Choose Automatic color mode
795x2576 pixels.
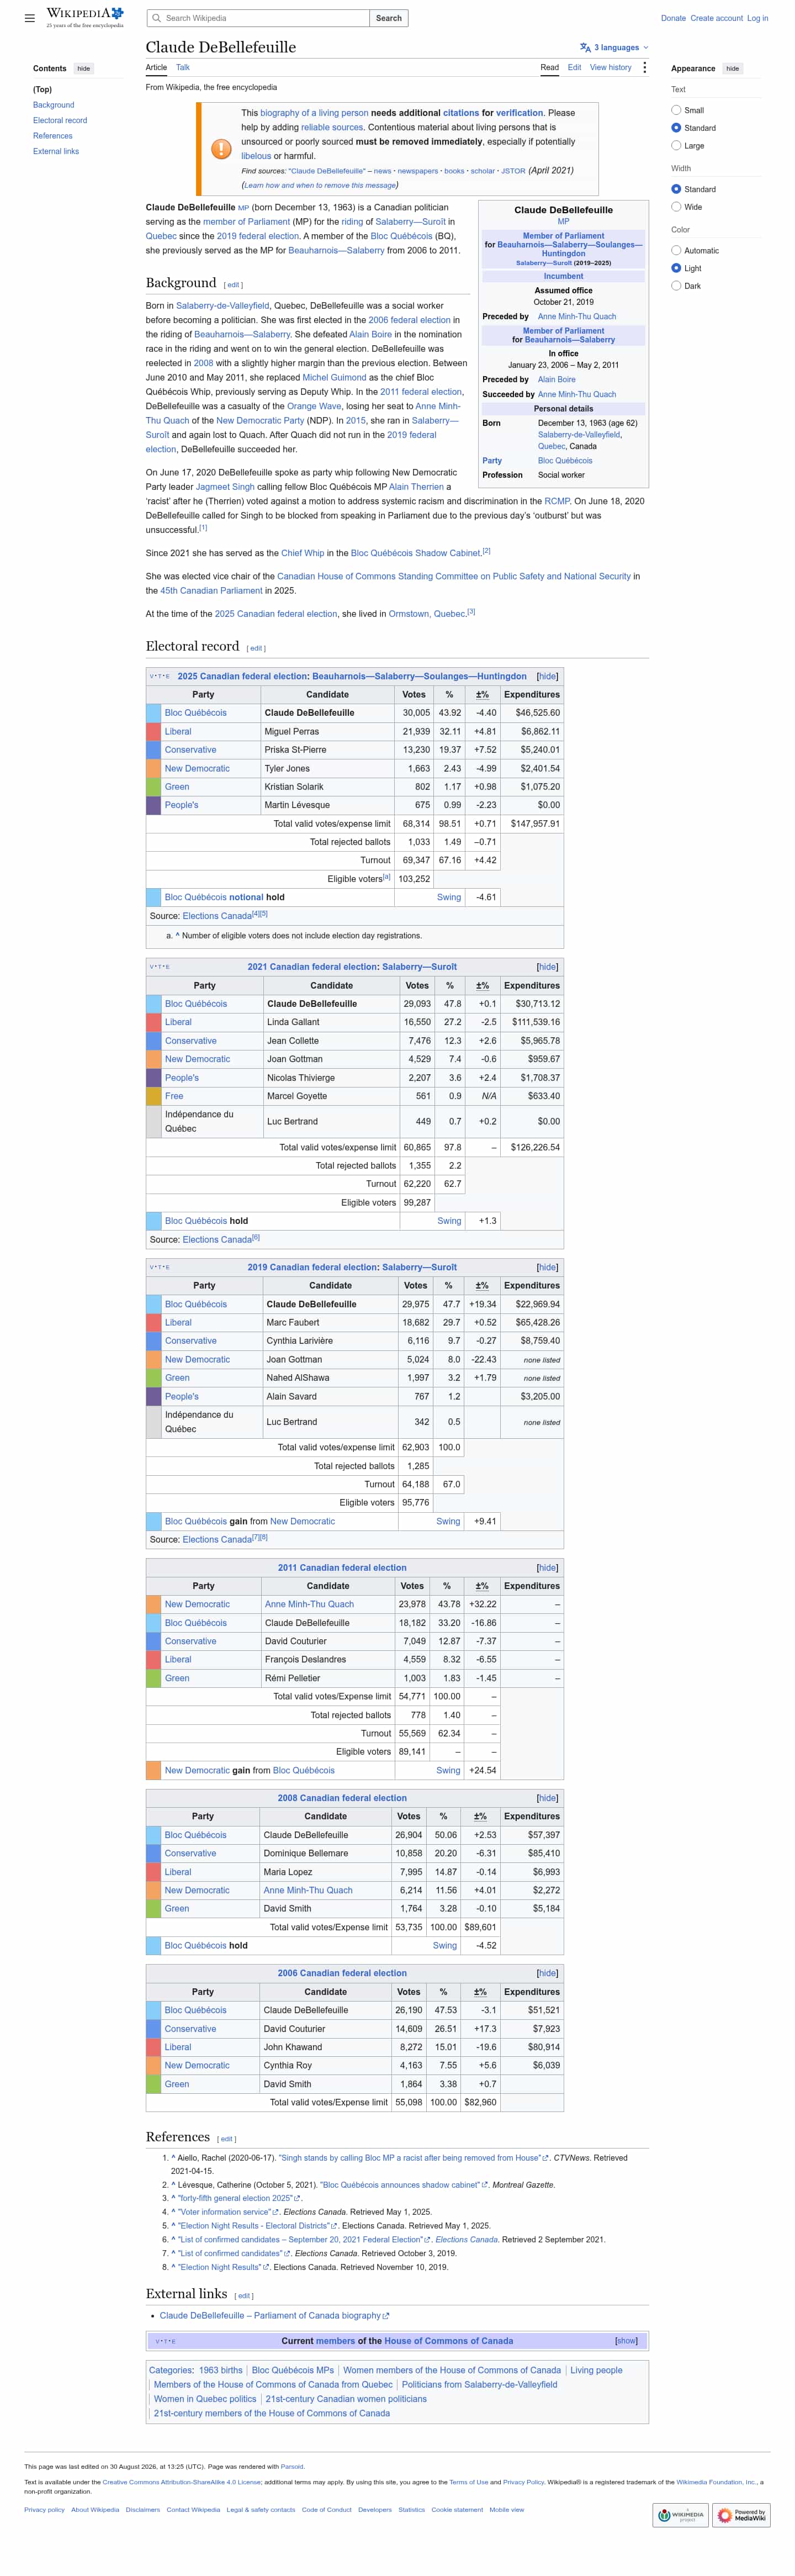(676, 250)
